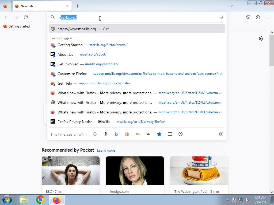
Task: Search this time with Google
Action: point(95,134)
